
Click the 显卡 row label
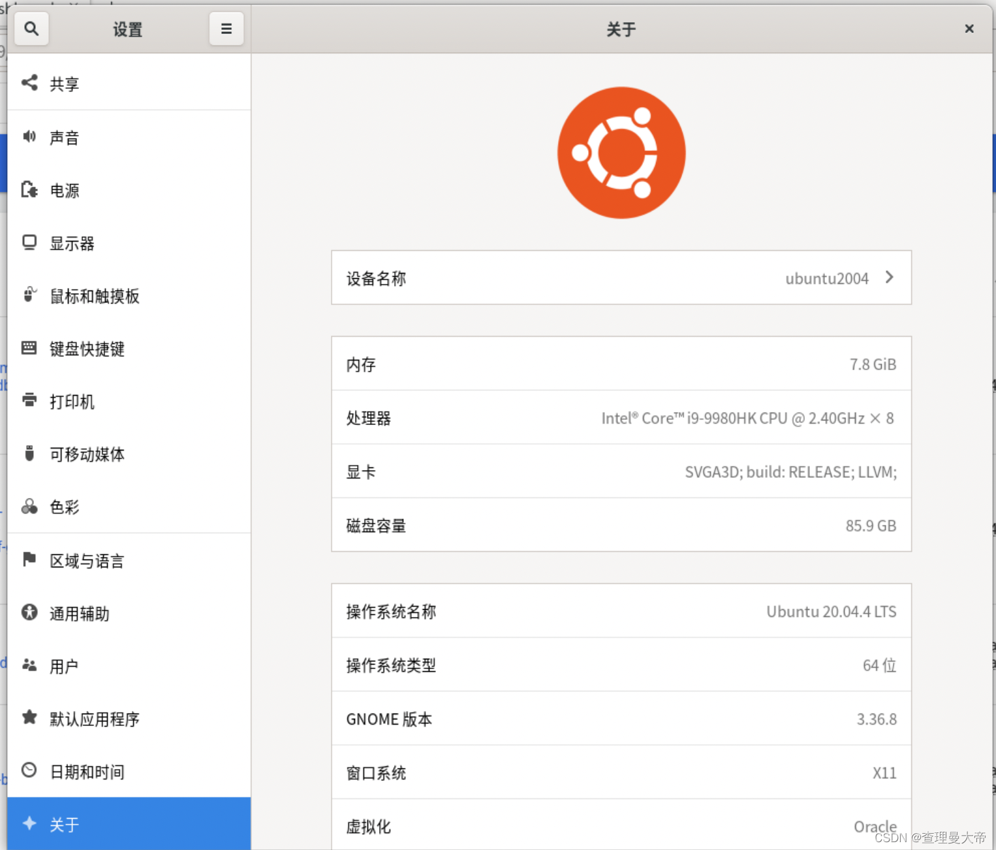click(361, 472)
